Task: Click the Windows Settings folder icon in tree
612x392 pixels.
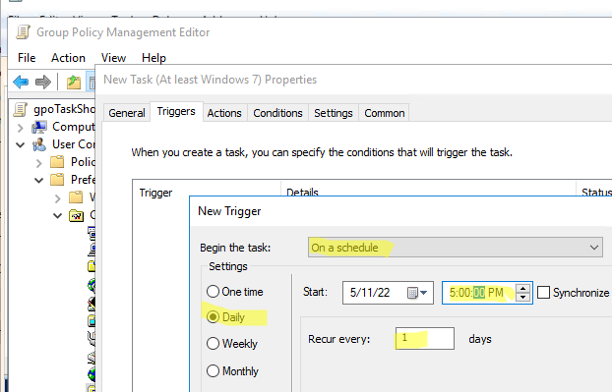Action: 76,197
